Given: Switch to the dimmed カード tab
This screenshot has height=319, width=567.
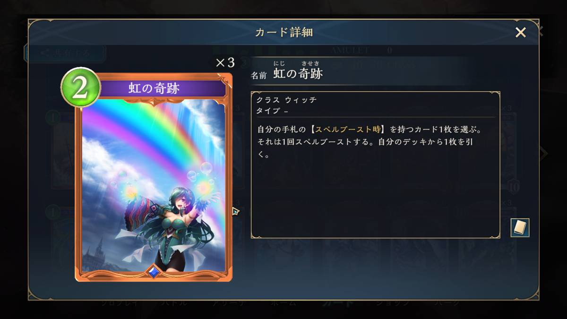Looking at the screenshot, I should point(337,303).
